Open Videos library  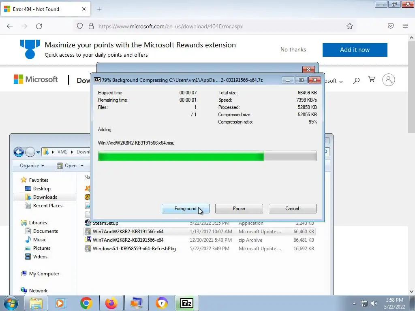pyautogui.click(x=40, y=256)
